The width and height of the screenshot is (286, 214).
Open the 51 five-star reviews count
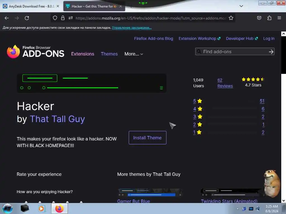pyautogui.click(x=262, y=101)
